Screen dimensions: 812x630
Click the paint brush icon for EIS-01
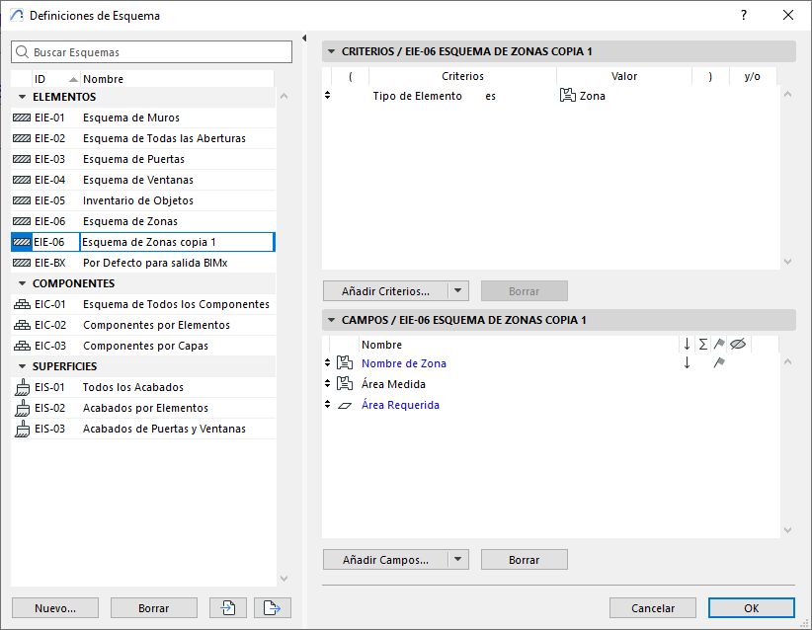22,387
